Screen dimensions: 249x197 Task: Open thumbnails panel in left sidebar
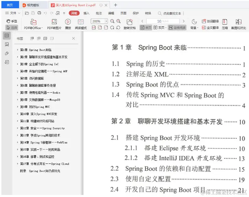(x=7, y=44)
